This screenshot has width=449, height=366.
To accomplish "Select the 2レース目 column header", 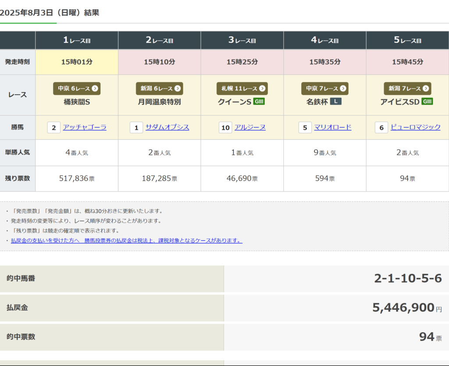I will [x=160, y=40].
